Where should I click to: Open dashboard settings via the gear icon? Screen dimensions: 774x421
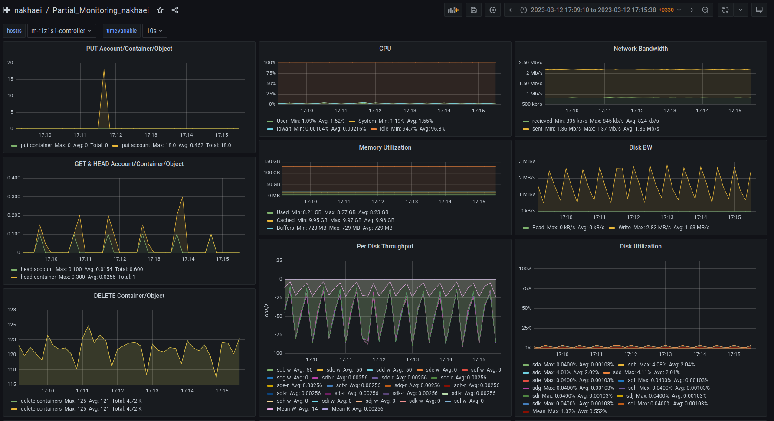click(493, 10)
